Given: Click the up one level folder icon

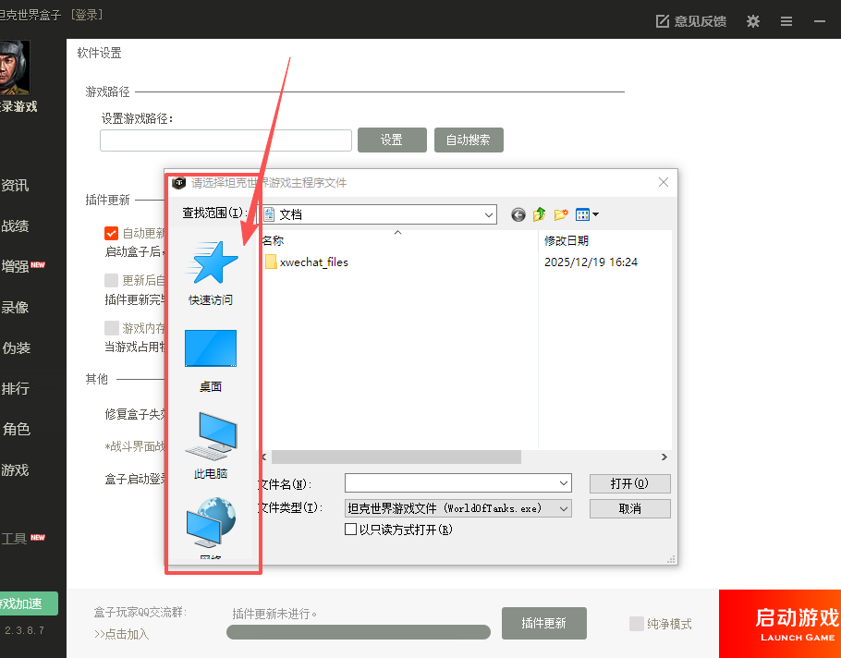Looking at the screenshot, I should pos(540,214).
